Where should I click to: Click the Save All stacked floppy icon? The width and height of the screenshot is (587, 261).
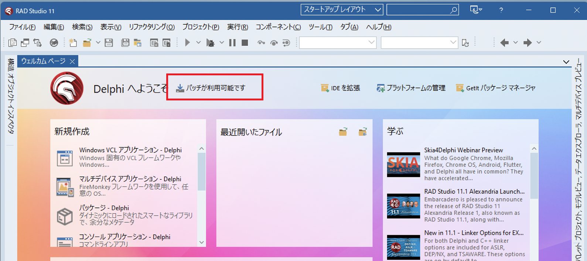(x=125, y=43)
